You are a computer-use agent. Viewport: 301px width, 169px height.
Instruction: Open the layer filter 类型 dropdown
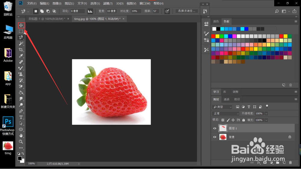tap(222, 107)
